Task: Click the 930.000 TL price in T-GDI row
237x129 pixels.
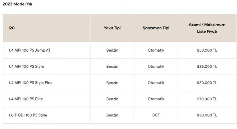Action: (x=207, y=115)
